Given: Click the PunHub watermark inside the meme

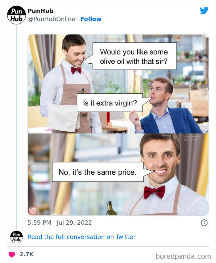Looking at the screenshot, I should [32, 210].
